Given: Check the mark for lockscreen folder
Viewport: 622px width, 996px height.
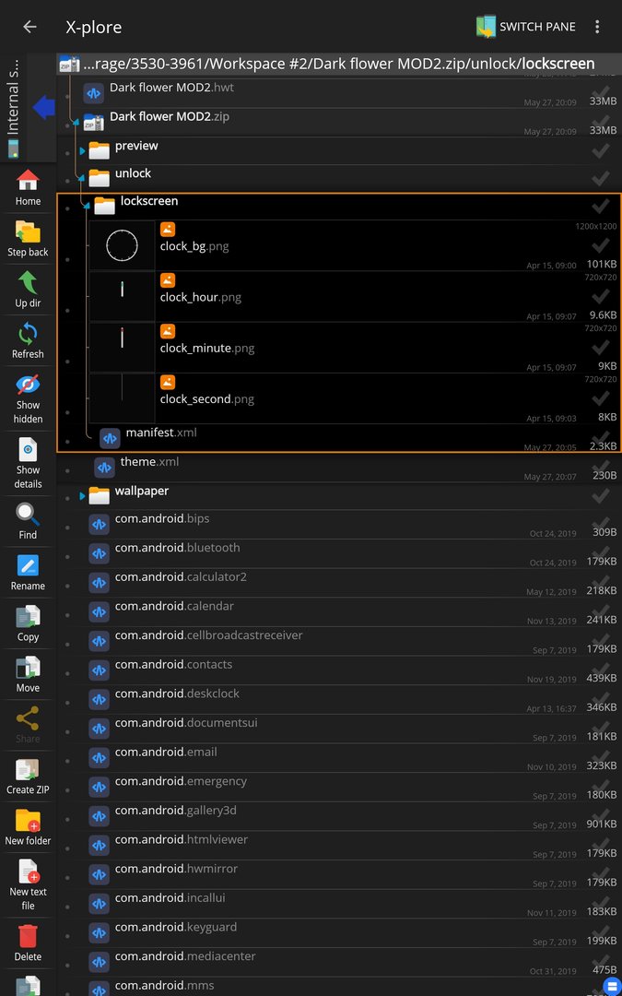Looking at the screenshot, I should coord(601,206).
